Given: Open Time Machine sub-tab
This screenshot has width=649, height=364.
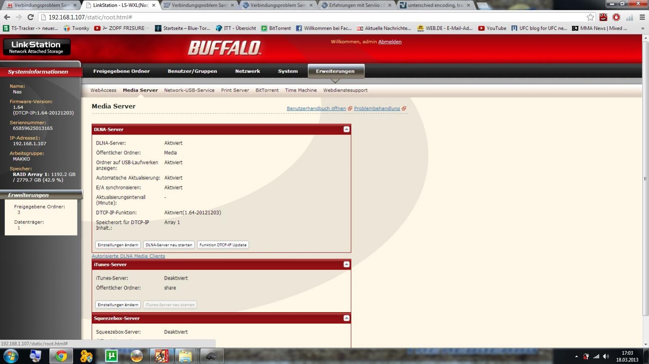Looking at the screenshot, I should [x=301, y=90].
